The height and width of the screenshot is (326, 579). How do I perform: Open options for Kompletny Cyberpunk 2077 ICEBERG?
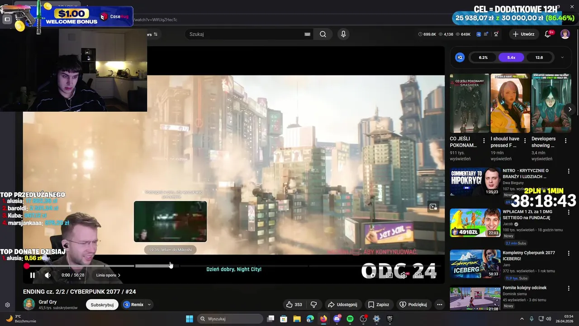[569, 253]
